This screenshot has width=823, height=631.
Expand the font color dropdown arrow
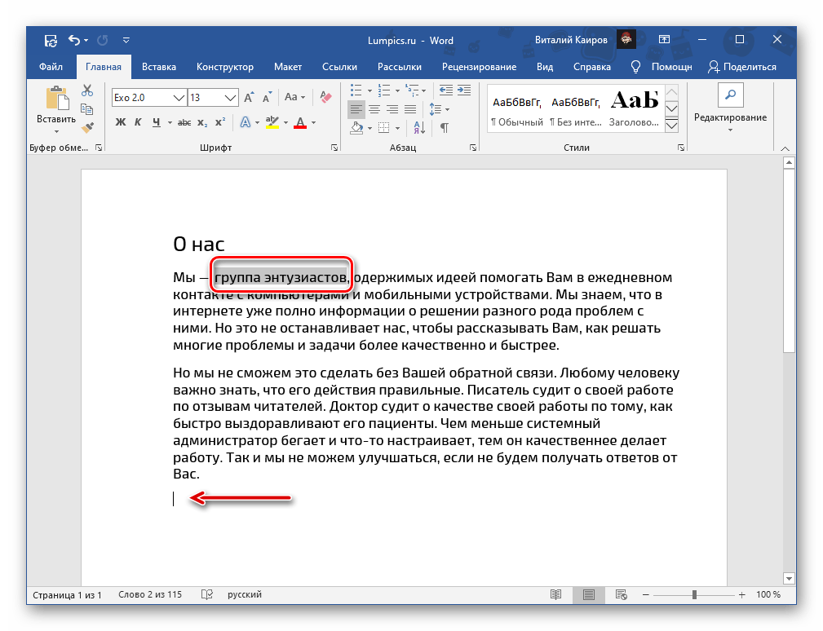point(314,123)
